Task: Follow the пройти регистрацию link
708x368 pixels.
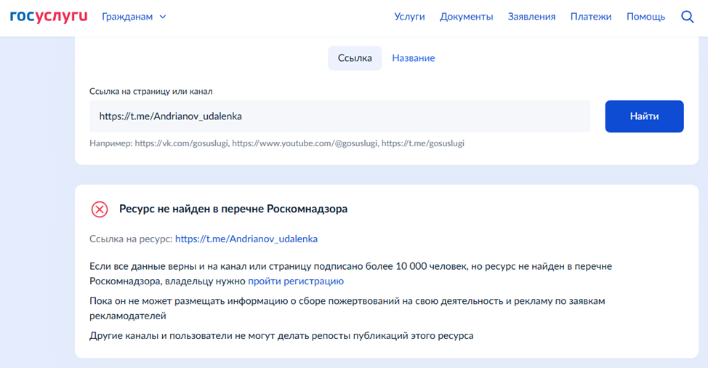Action: coord(296,281)
